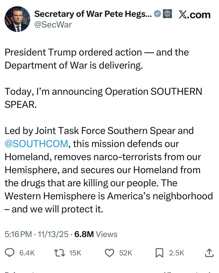
Task: Click the X.com logo label
Action: pyautogui.click(x=194, y=14)
